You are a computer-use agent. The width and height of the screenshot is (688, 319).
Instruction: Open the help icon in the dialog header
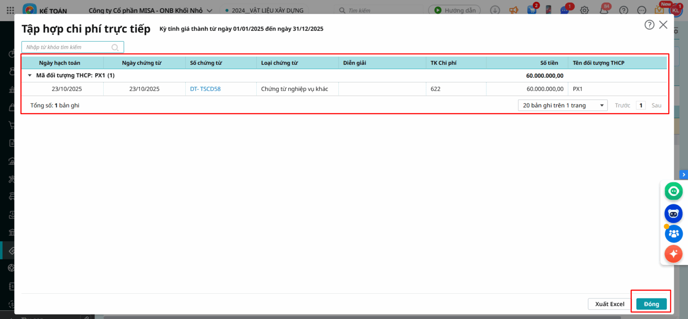tap(649, 25)
